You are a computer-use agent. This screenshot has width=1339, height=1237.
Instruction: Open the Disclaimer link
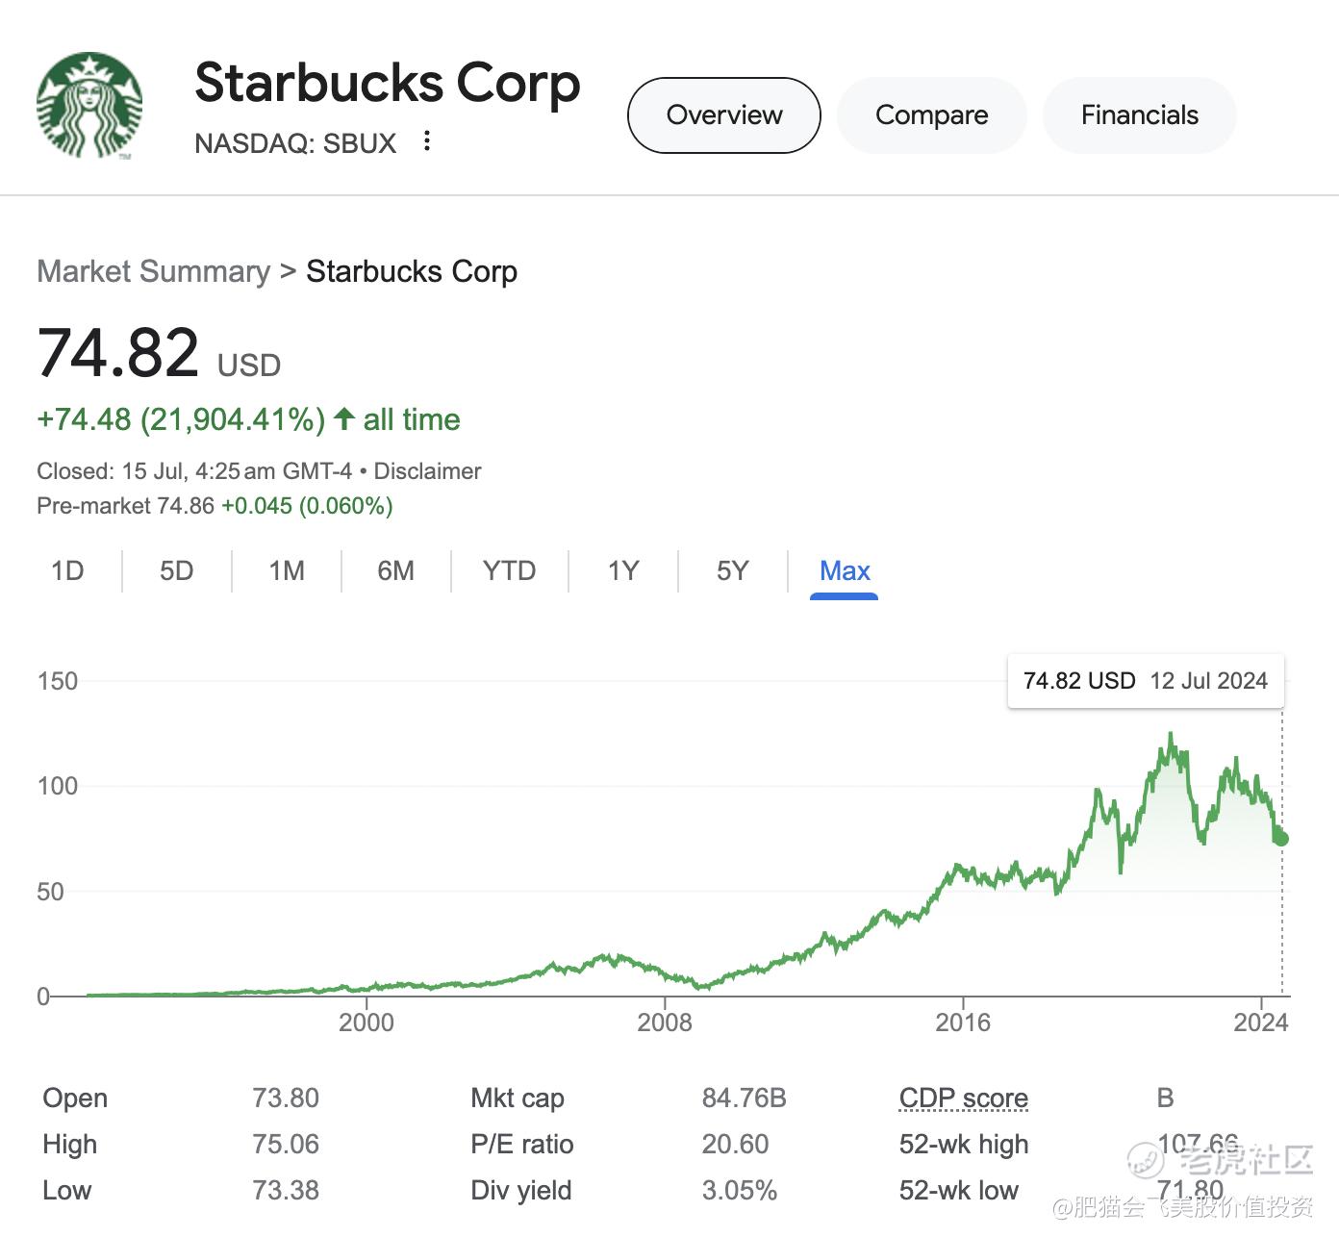tap(427, 471)
